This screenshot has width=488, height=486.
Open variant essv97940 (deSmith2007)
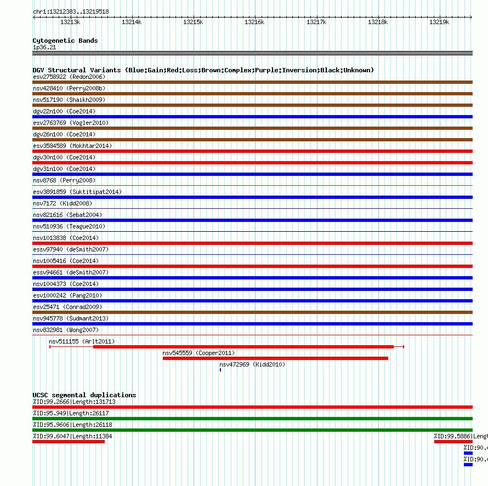[x=71, y=249]
